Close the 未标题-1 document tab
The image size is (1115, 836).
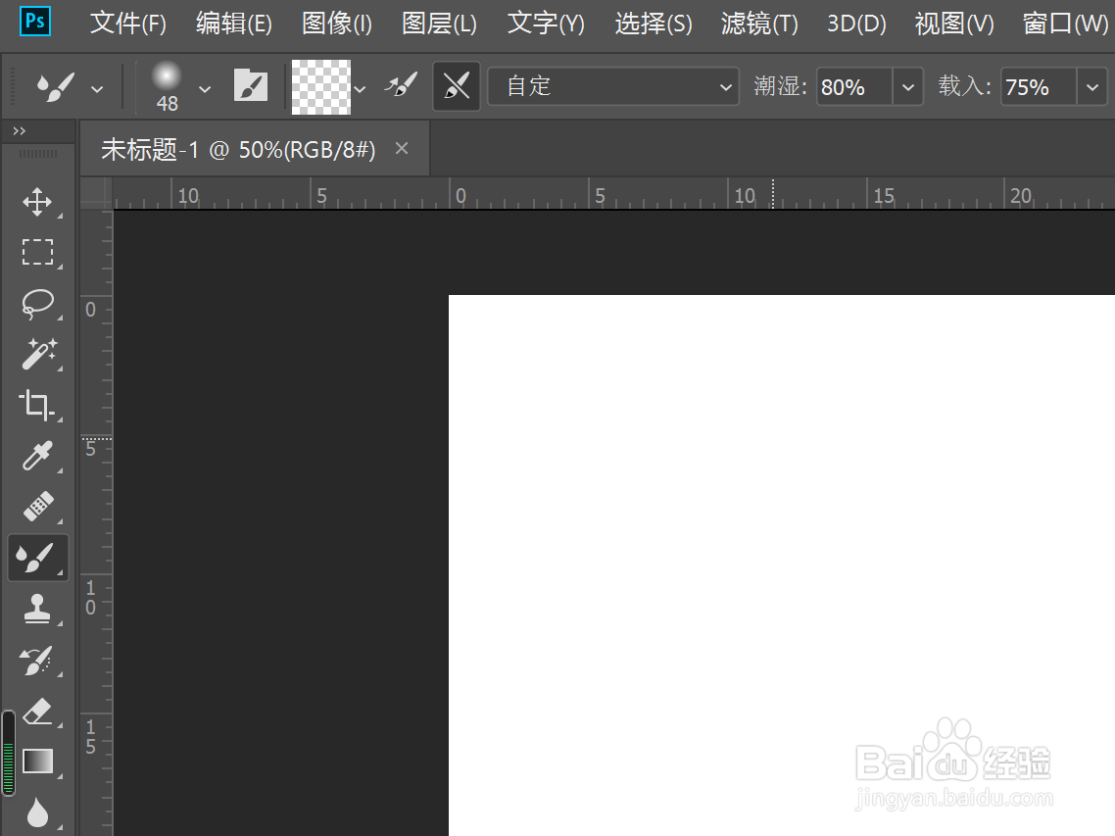click(402, 149)
